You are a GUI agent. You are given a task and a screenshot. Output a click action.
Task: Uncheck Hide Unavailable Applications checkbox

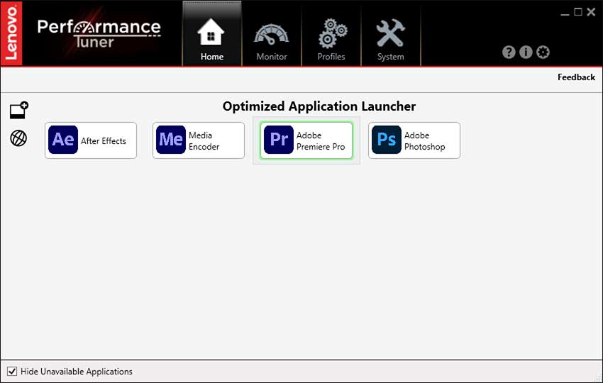pos(12,372)
